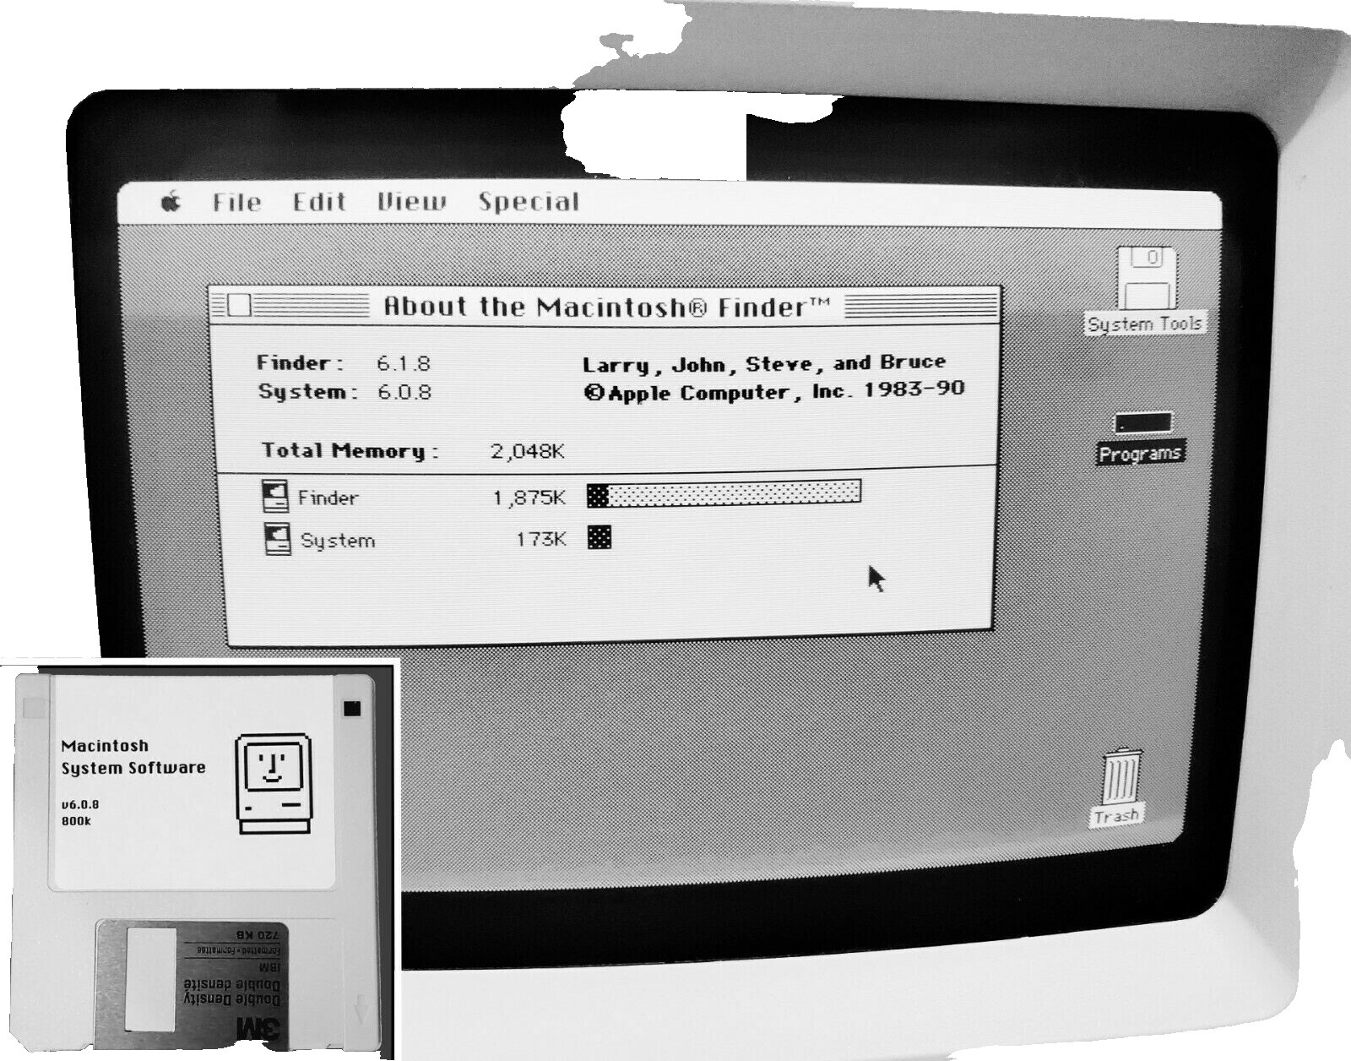Image resolution: width=1351 pixels, height=1061 pixels.
Task: Click the copyright 'Apple Computer, Inc. 1983-90'
Action: pyautogui.click(x=774, y=392)
